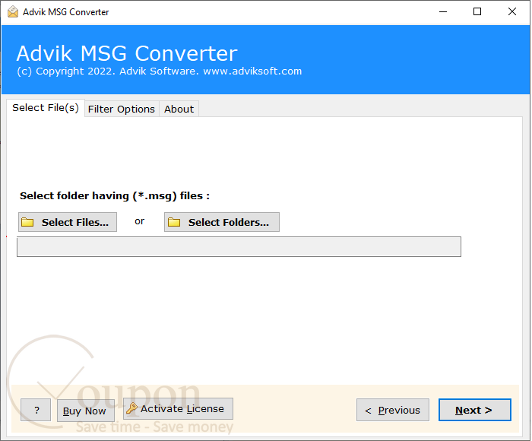Proceed with the Next button
The height and width of the screenshot is (441, 532).
tap(474, 410)
